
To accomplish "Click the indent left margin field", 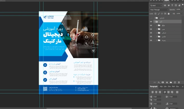I will [x=157, y=97].
